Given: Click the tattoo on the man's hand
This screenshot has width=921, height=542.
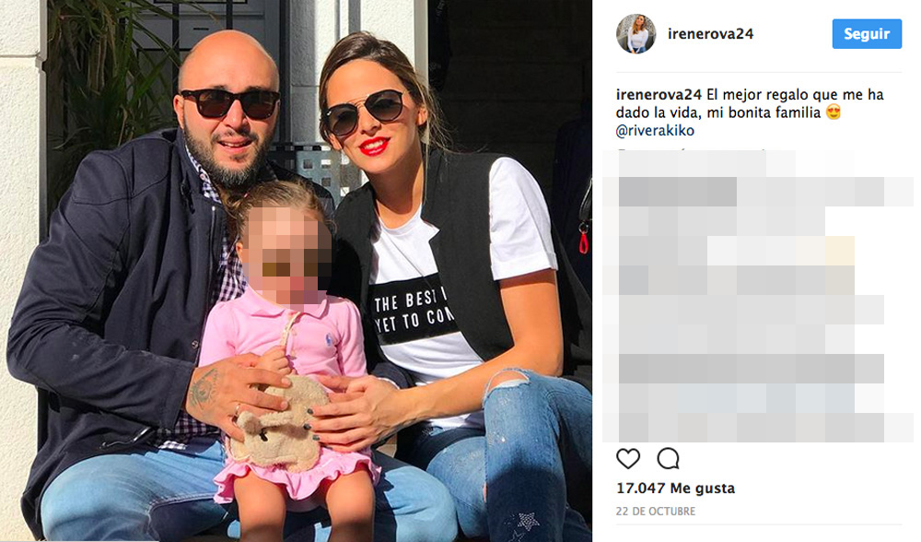Looking at the screenshot, I should click(204, 388).
